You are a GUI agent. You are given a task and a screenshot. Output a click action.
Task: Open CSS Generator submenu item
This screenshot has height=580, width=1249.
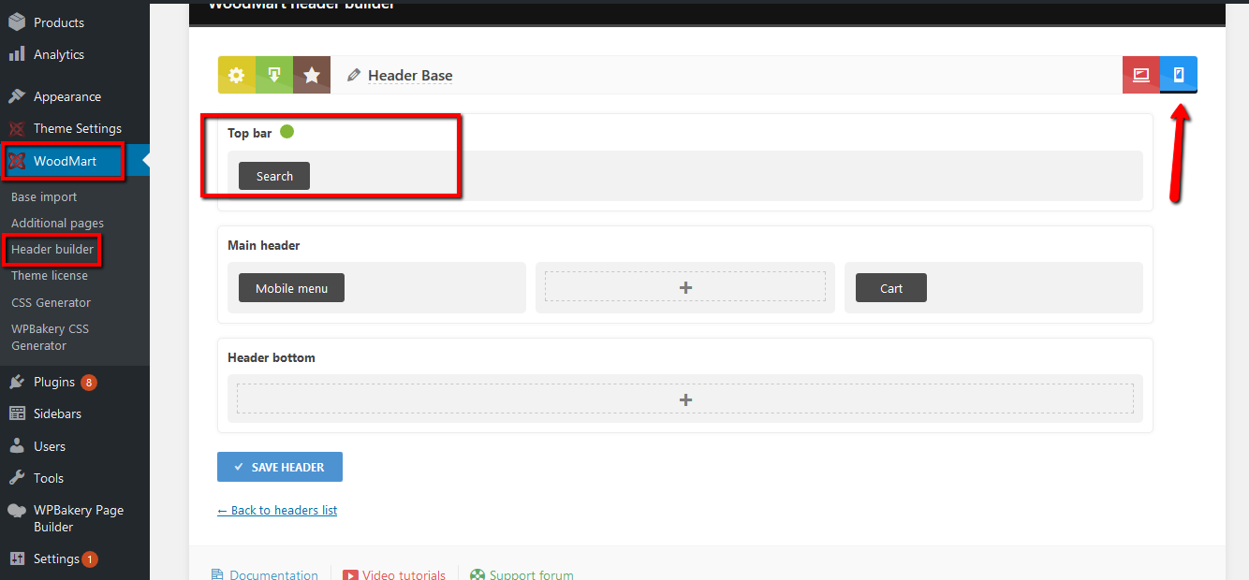(x=51, y=302)
